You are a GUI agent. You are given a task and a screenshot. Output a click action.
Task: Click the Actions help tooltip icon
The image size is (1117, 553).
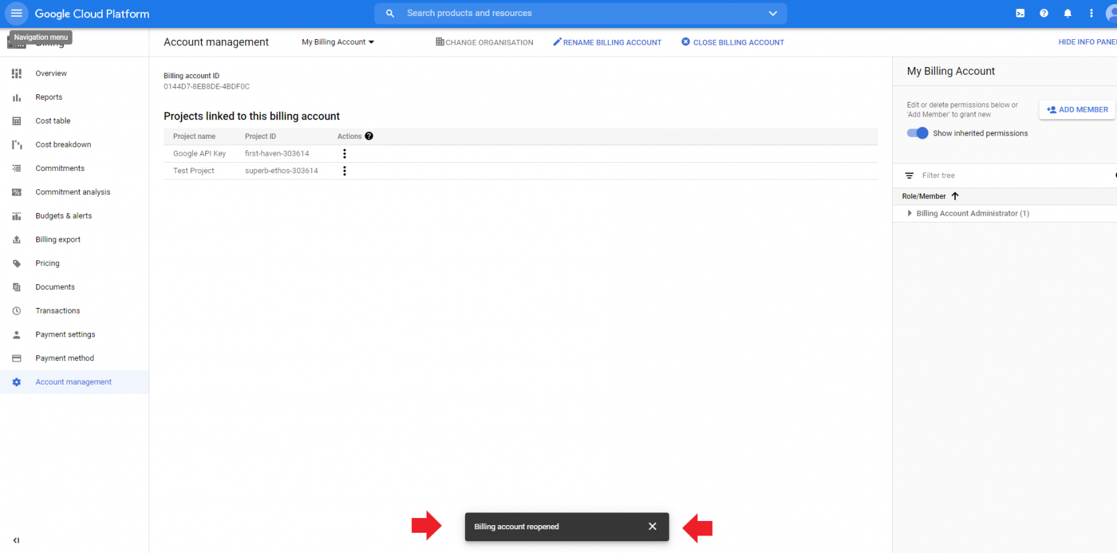369,136
